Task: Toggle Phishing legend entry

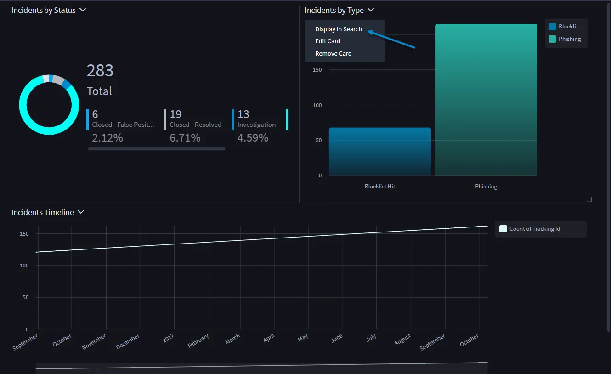Action: coord(565,39)
